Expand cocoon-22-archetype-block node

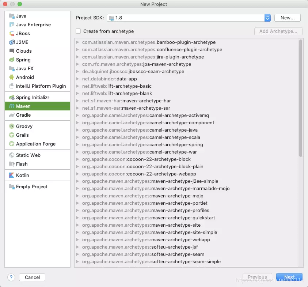click(x=77, y=159)
